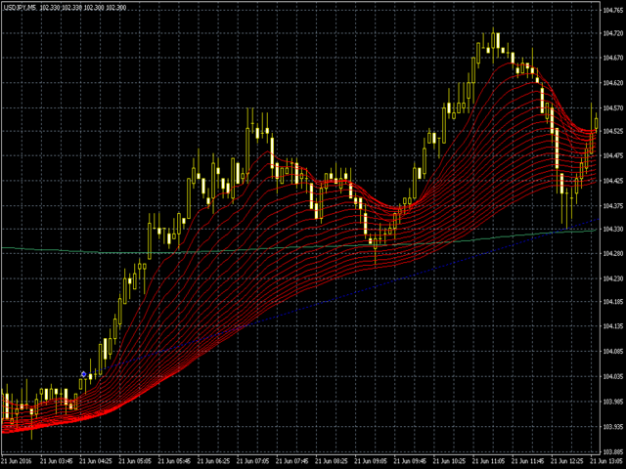Click the 104.185 price label
Image resolution: width=626 pixels, height=469 pixels.
pyautogui.click(x=613, y=302)
